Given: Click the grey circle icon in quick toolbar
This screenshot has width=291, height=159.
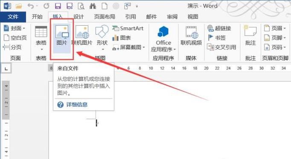Looking at the screenshot, I should tap(116, 6).
